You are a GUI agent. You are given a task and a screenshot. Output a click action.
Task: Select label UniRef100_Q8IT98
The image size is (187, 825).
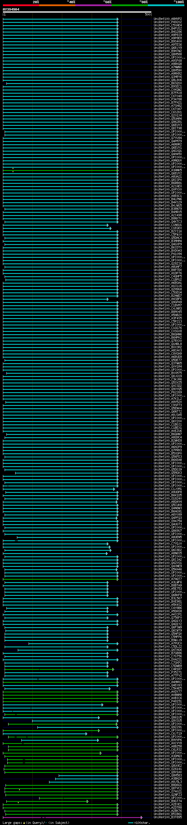168,128
